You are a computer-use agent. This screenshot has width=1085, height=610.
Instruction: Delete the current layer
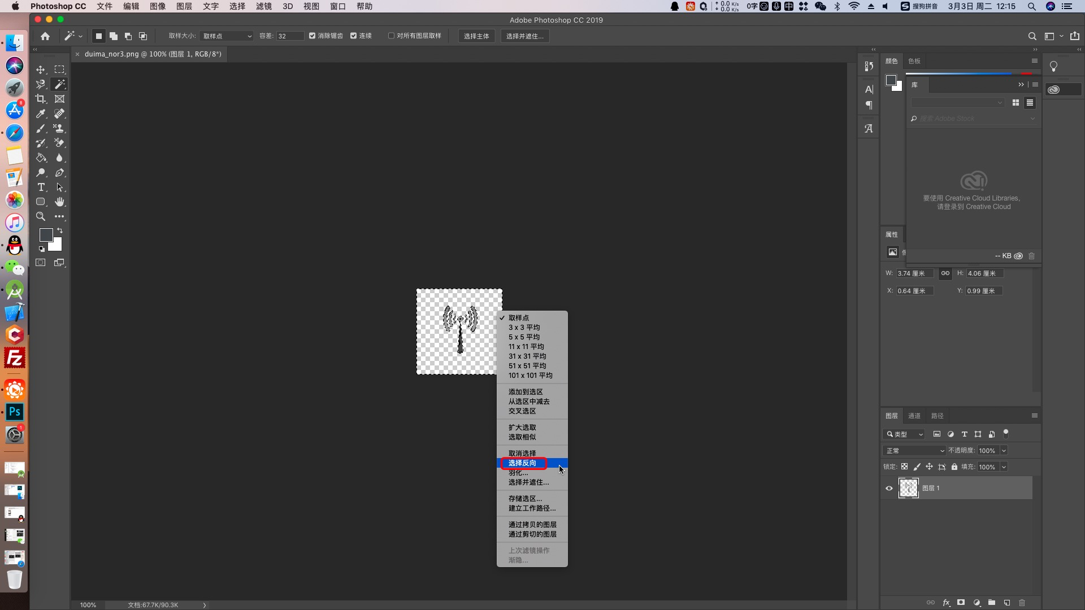point(1022,603)
